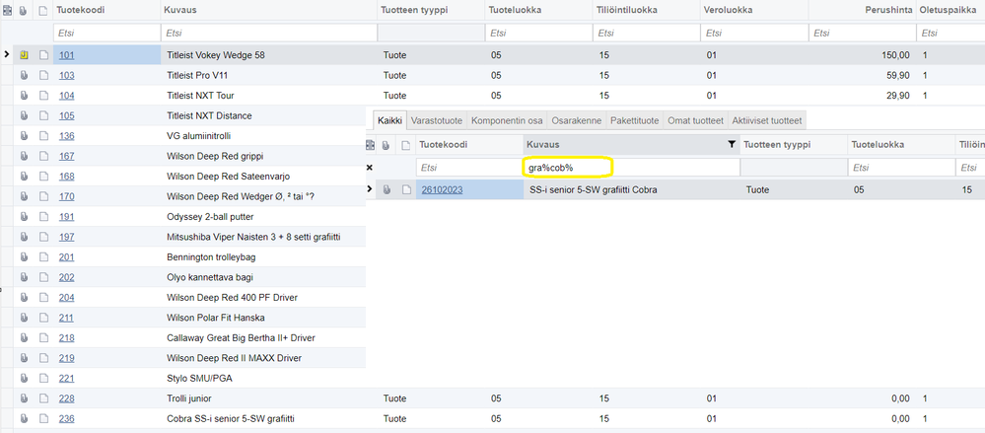The height and width of the screenshot is (433, 985).
Task: Click the paperclip icon for product 104
Action: 24,96
